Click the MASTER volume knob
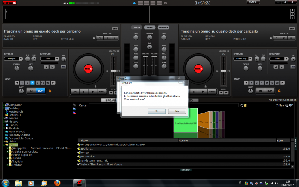 150,37
